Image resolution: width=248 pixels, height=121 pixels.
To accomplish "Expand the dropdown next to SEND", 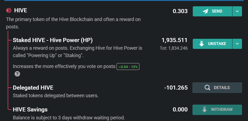I will (x=237, y=11).
